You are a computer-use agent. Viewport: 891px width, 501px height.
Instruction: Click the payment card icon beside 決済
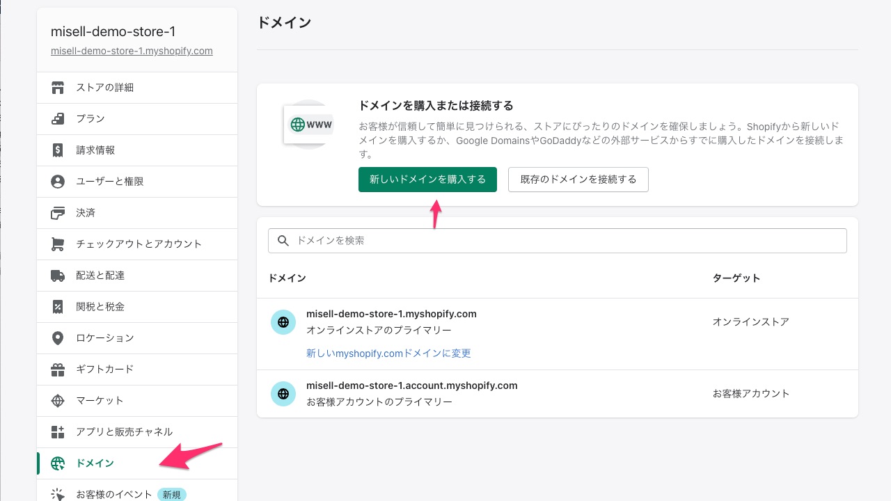pyautogui.click(x=58, y=213)
